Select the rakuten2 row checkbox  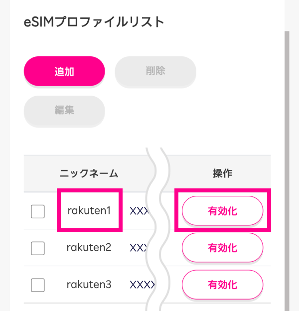[38, 248]
